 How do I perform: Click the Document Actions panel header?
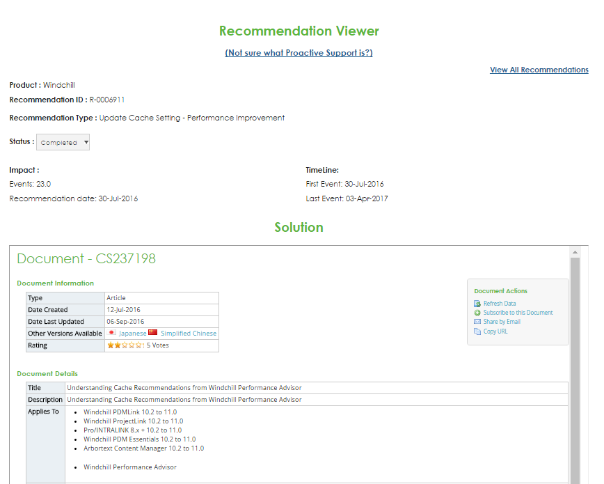point(501,291)
